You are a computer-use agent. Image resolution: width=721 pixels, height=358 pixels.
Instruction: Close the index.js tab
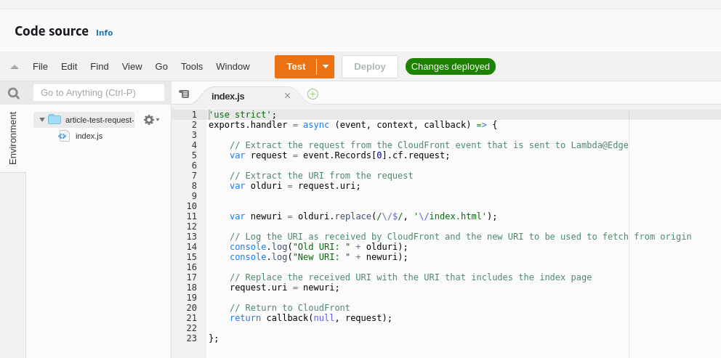287,96
